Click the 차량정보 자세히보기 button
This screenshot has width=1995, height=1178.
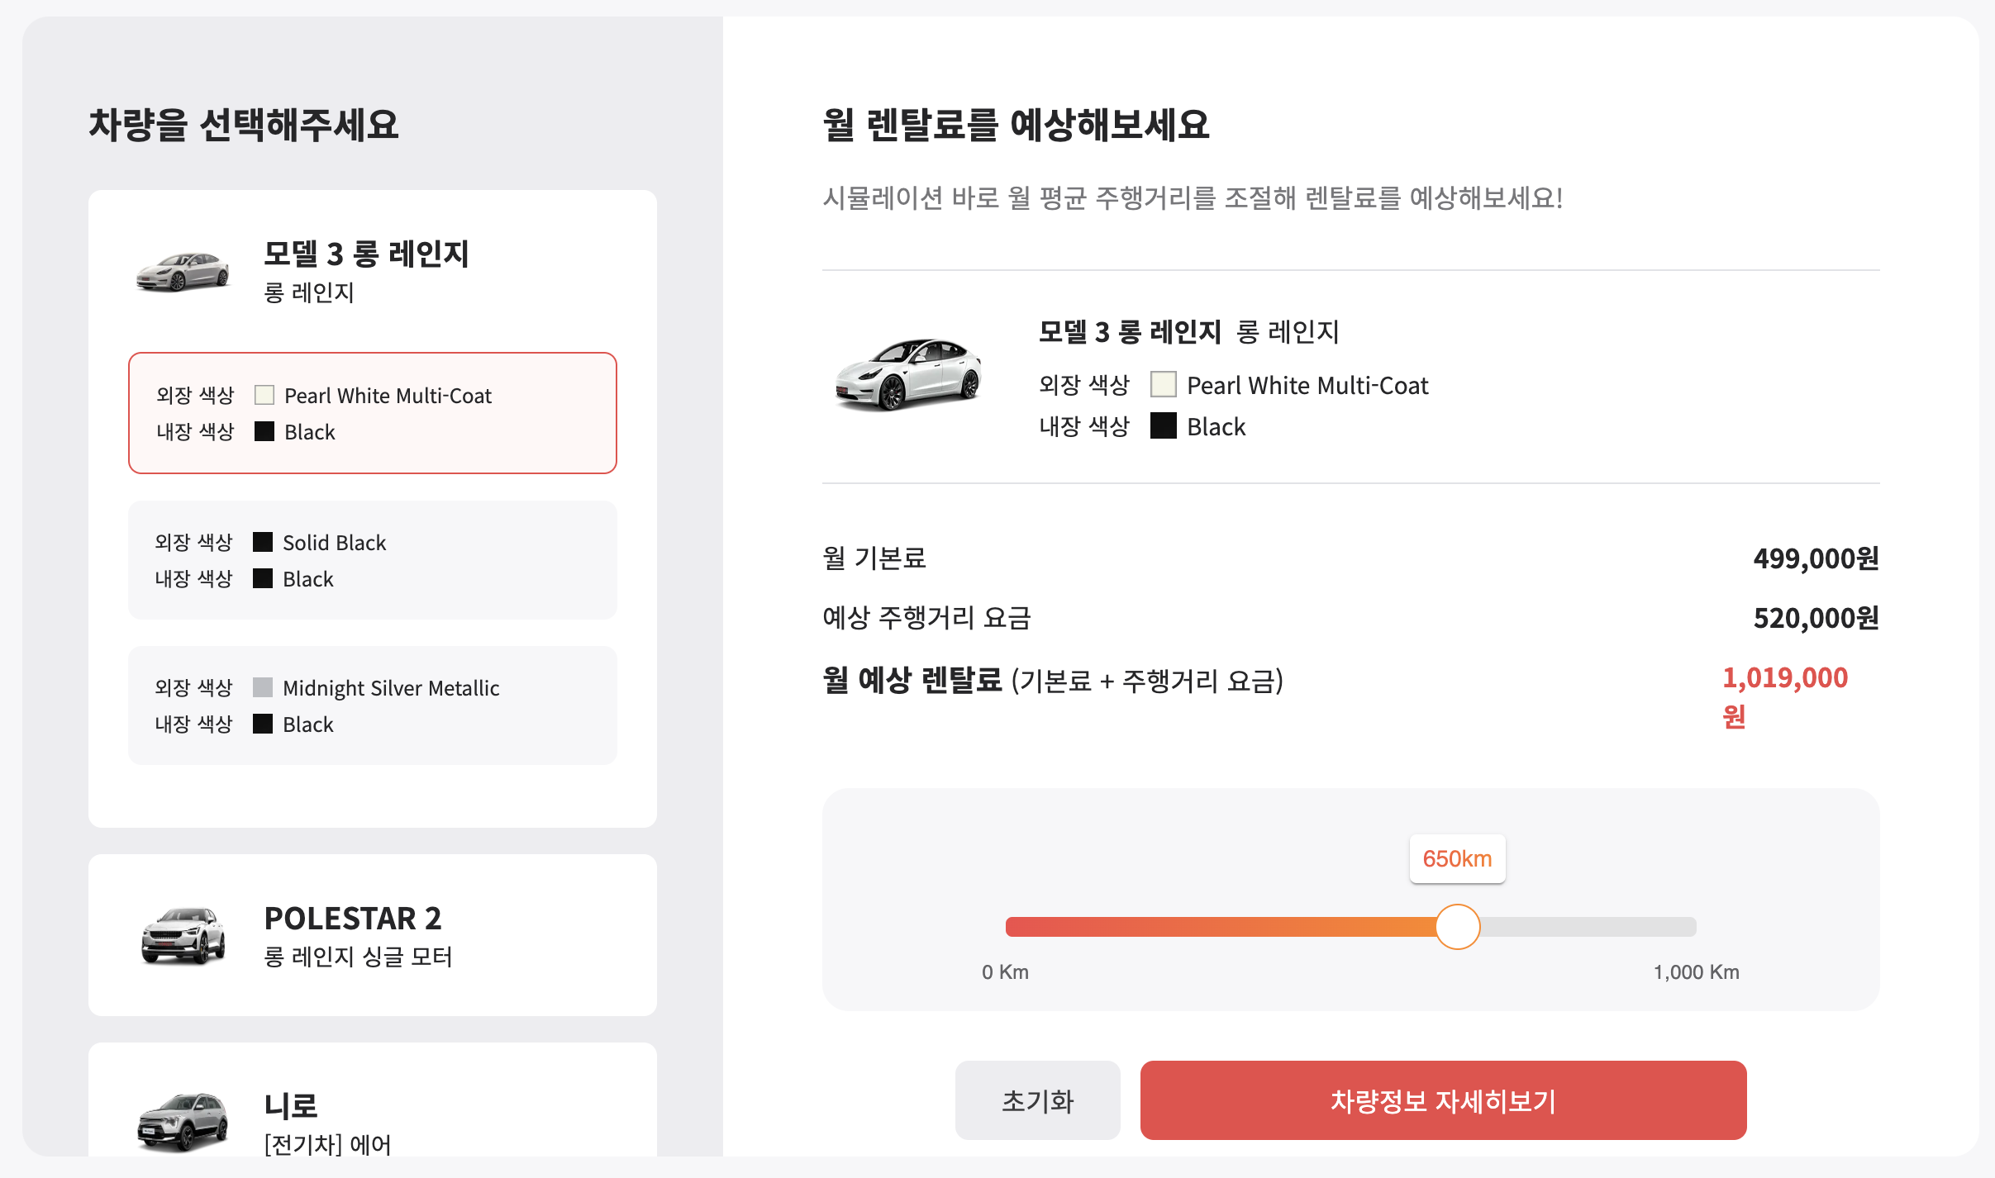click(1444, 1100)
